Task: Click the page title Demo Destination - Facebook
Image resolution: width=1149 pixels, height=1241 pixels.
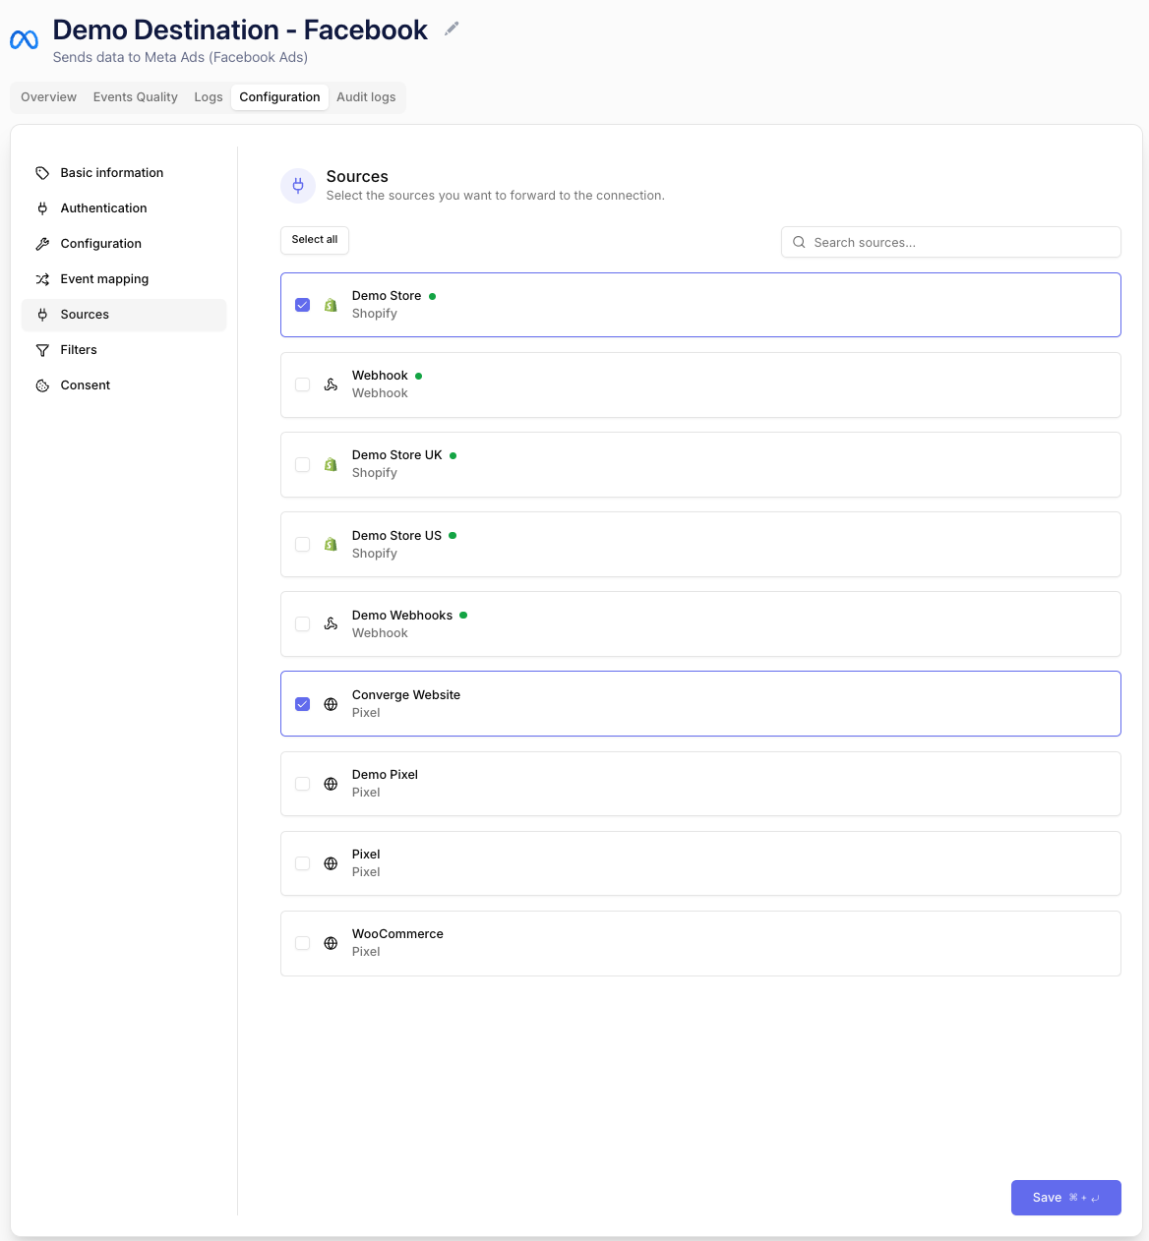Action: click(240, 30)
